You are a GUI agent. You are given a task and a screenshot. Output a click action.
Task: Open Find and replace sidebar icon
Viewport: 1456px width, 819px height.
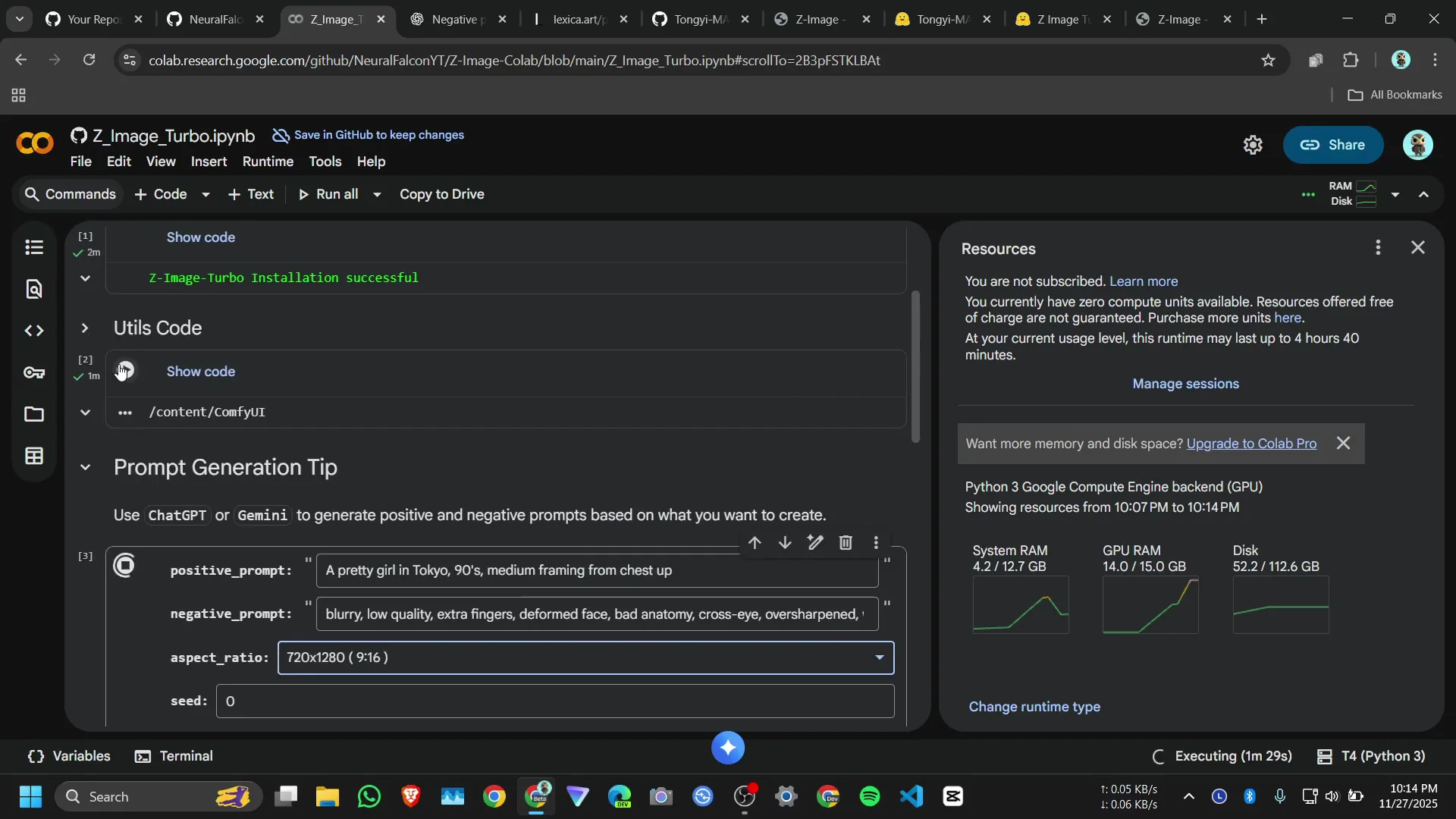[x=34, y=289]
